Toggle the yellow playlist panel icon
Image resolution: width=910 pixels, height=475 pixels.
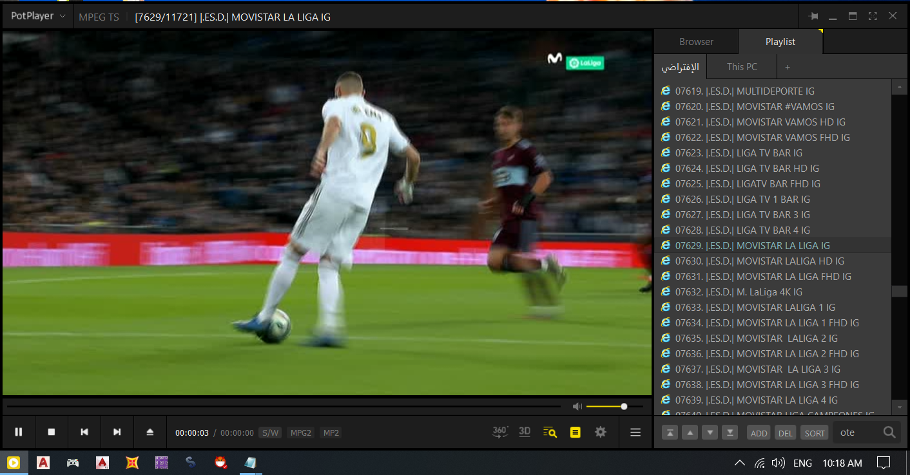coord(576,433)
